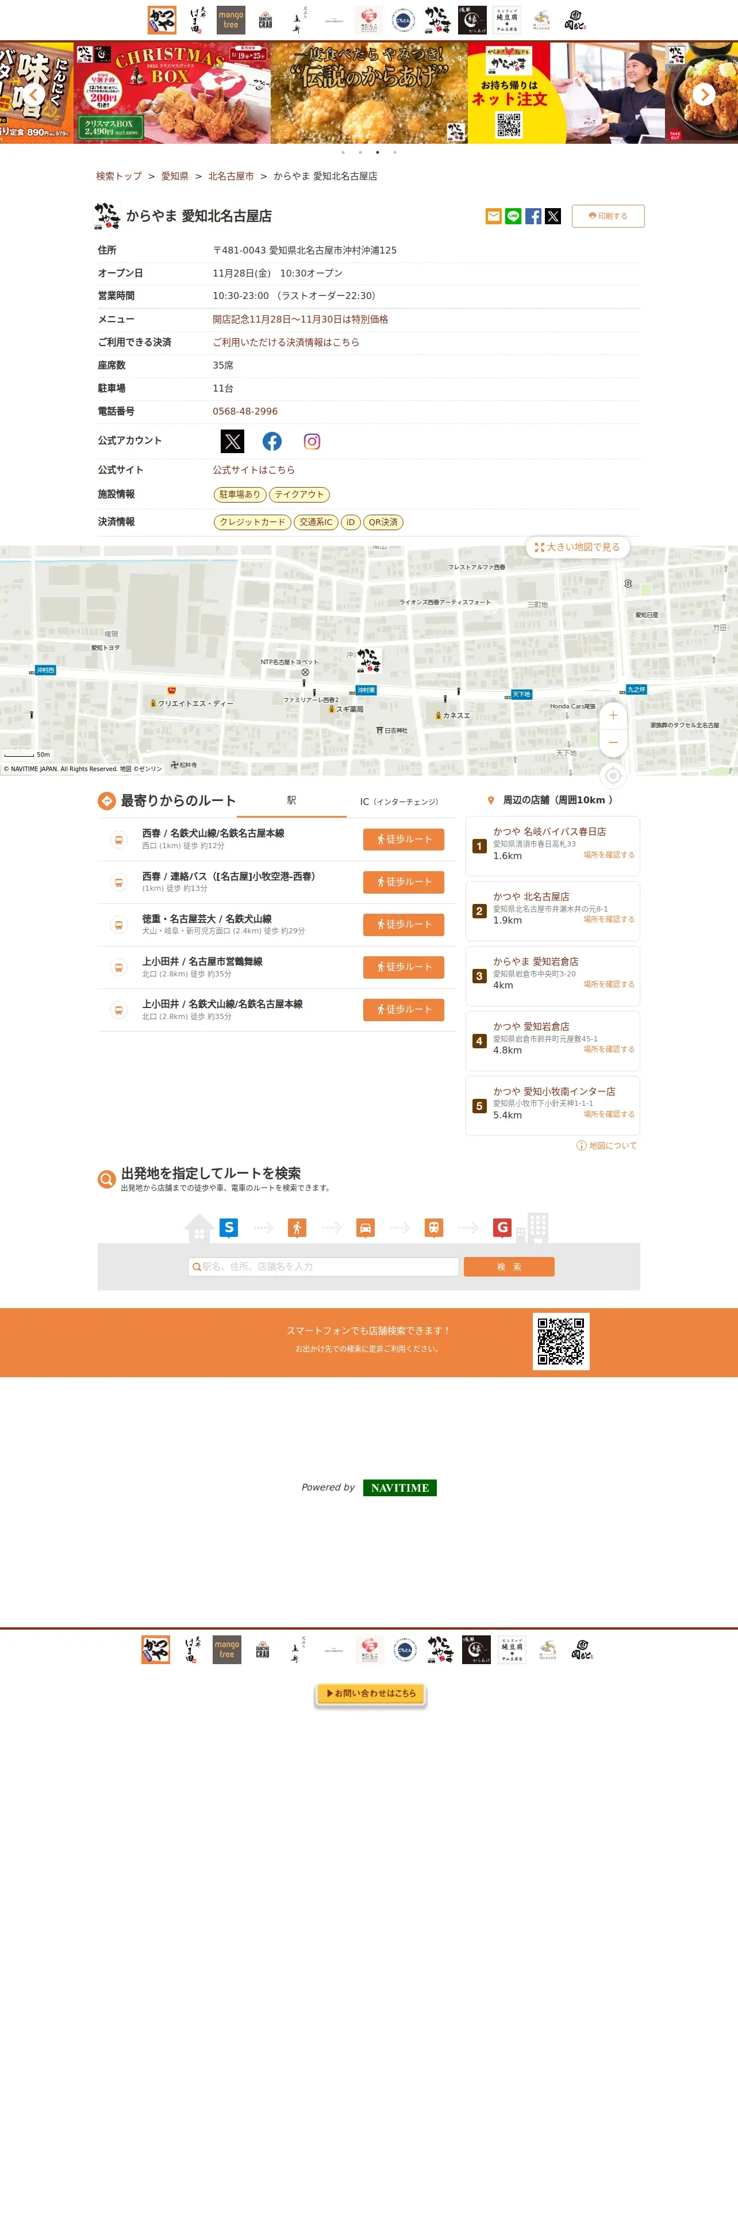Open nearby store かつや 愛知岩倉店
Image resolution: width=738 pixels, height=2215 pixels.
point(531,1026)
